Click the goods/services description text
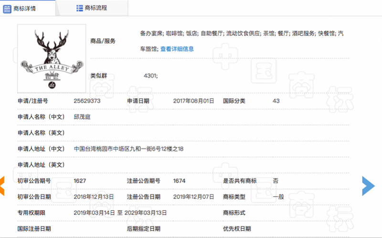This screenshot has height=238, width=382. tap(242, 41)
